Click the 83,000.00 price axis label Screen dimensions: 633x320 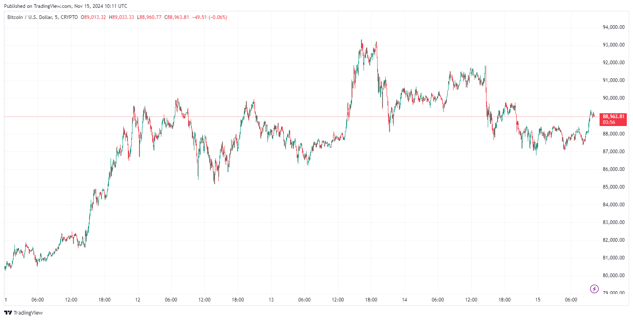(x=613, y=222)
